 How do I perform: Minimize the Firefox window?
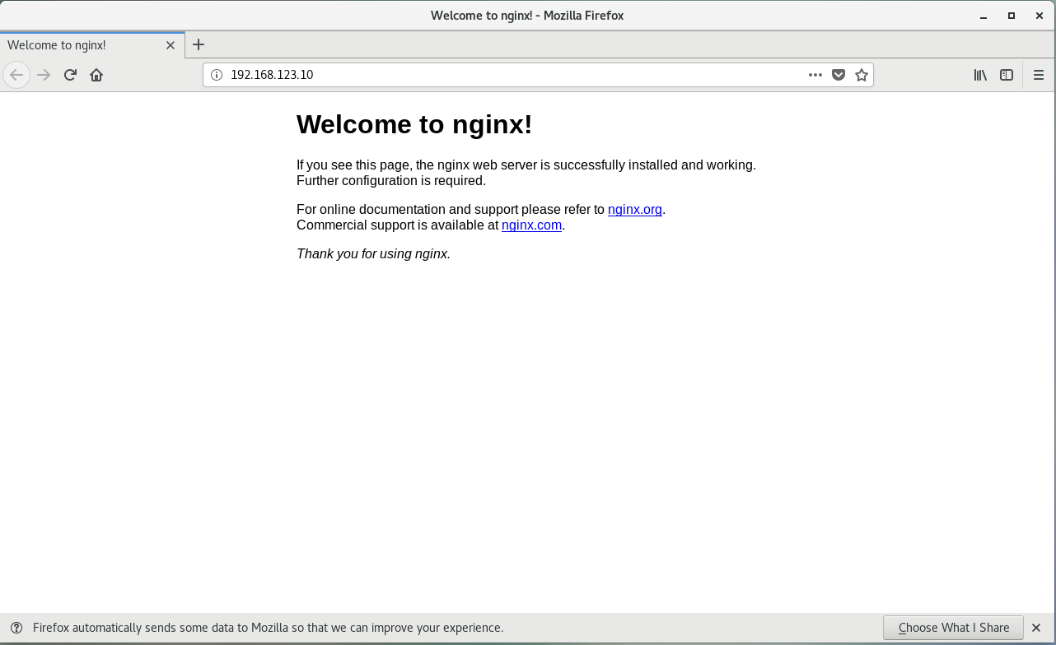click(x=984, y=16)
